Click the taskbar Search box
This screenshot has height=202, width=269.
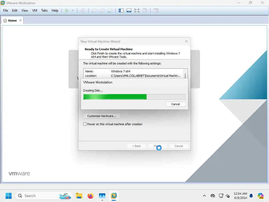44,196
